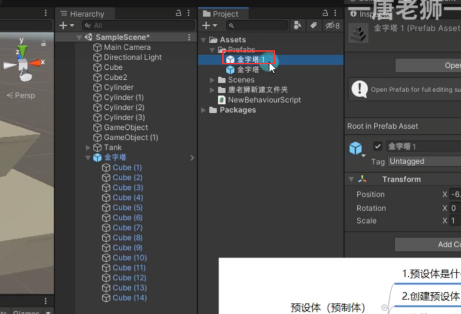Click the NewBehaviourScript C# script icon

(222, 100)
